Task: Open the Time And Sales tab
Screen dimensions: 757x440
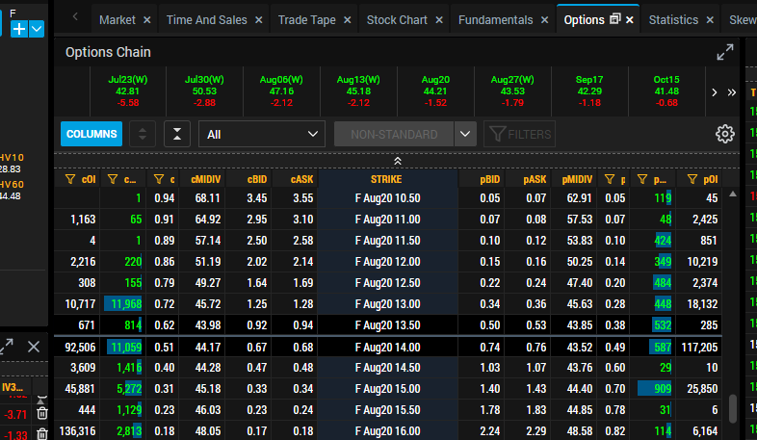Action: (x=207, y=20)
